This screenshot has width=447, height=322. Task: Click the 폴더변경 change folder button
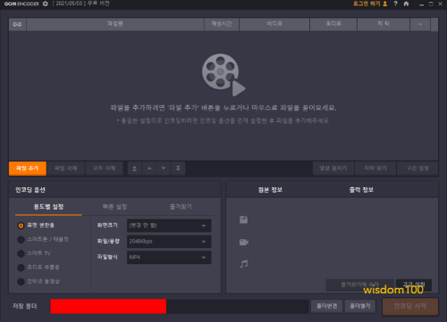[327, 306]
